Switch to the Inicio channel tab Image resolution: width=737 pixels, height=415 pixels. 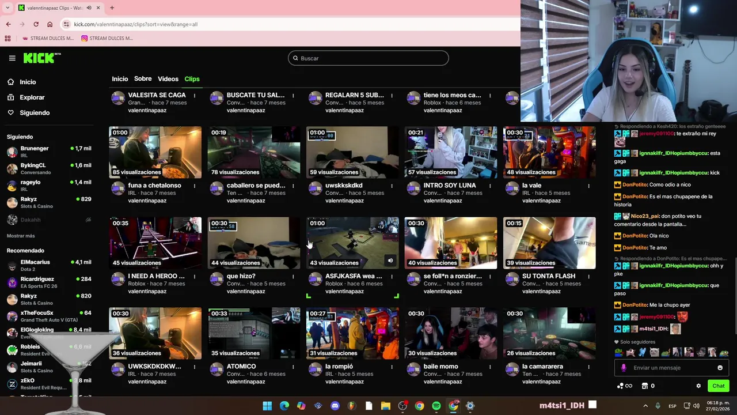coord(120,79)
